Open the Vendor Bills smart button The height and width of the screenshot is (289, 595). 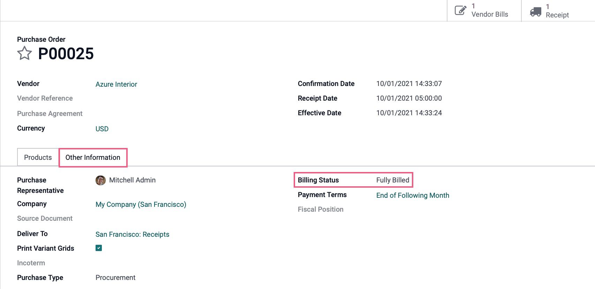click(x=484, y=11)
